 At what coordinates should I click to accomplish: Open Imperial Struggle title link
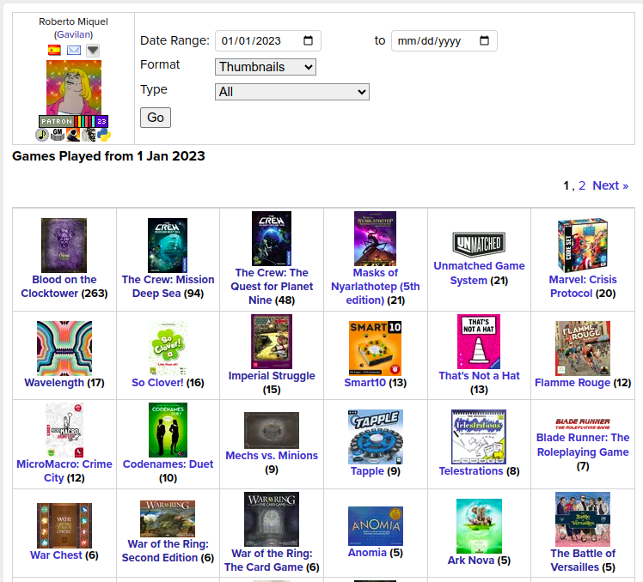tap(272, 376)
